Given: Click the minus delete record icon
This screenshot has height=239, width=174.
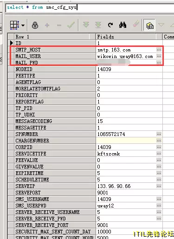Looking at the screenshot, I should pos(59,25).
